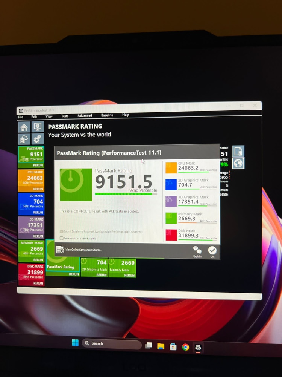282x377 pixels.
Task: Open the Advanced menu
Action: click(85, 116)
